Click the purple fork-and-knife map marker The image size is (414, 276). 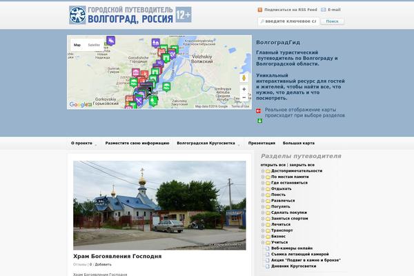click(139, 101)
